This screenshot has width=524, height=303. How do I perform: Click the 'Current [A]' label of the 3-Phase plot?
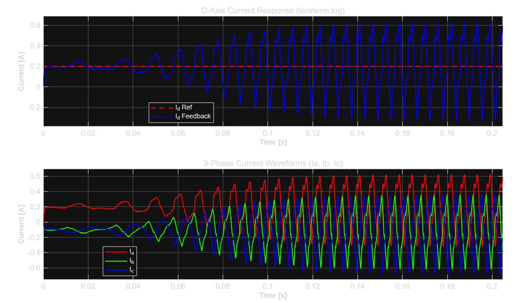[x=21, y=224]
